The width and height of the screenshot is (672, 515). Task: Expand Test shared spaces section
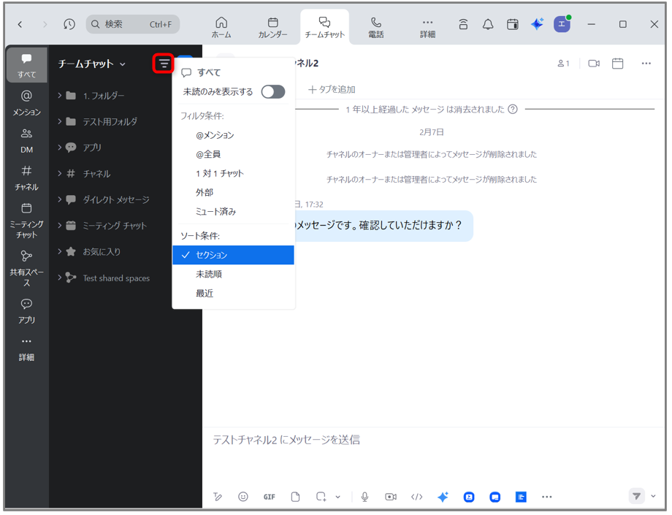point(60,278)
